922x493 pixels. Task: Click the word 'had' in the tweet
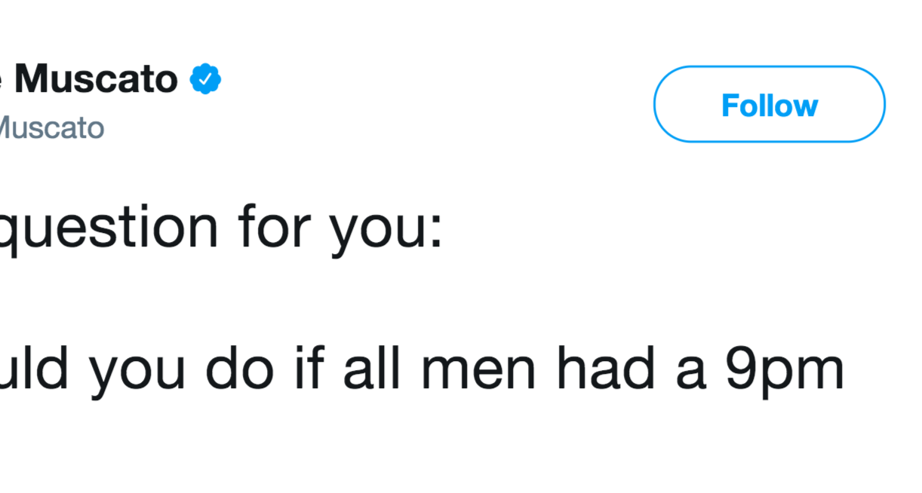point(598,371)
